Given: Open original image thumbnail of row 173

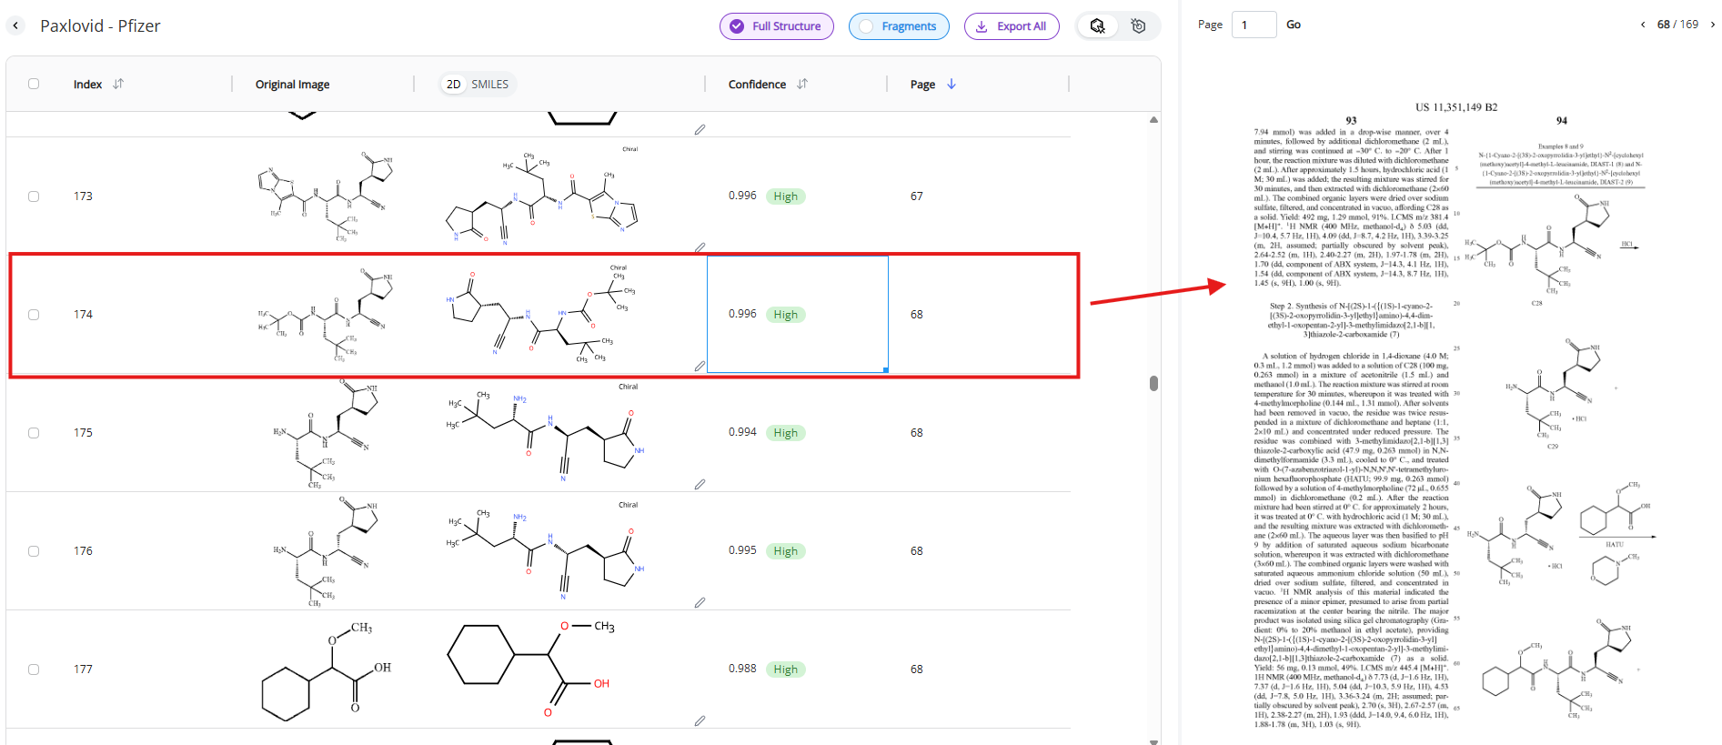Looking at the screenshot, I should click(x=327, y=196).
